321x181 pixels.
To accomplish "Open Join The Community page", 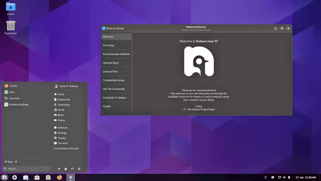I will [116, 89].
